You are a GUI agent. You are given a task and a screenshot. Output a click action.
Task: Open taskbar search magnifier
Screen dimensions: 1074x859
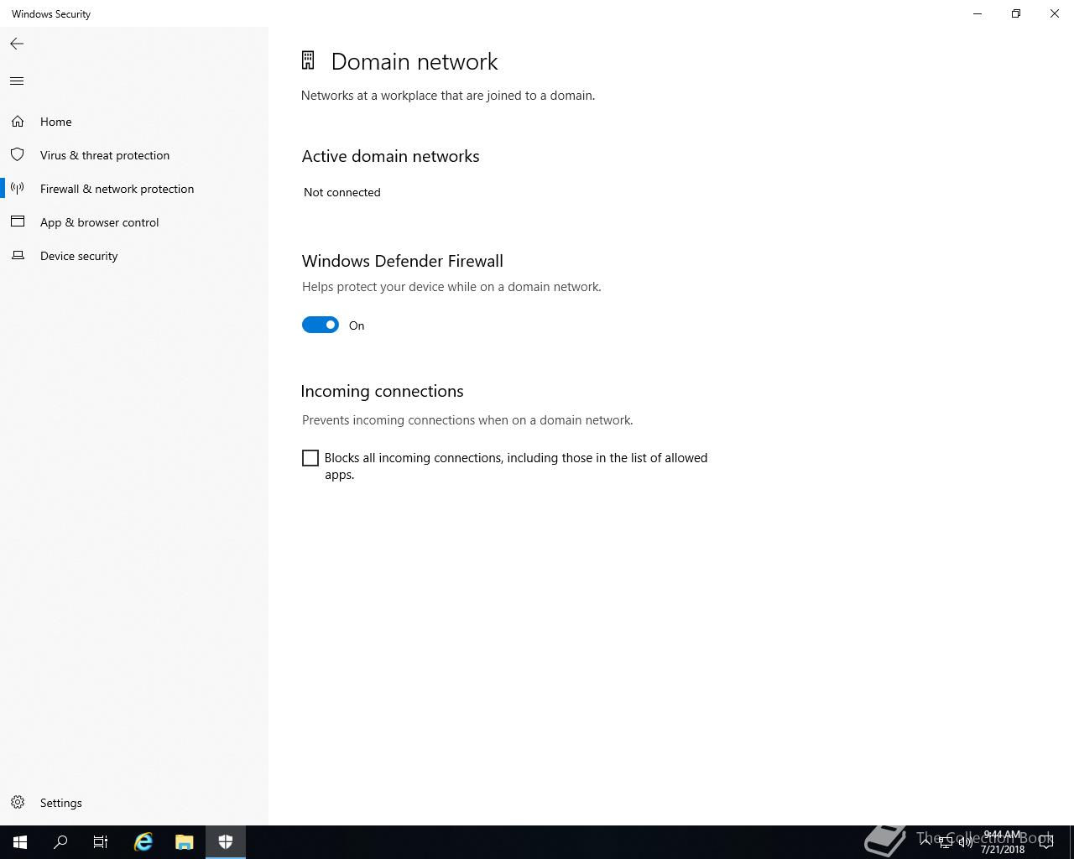pos(60,842)
